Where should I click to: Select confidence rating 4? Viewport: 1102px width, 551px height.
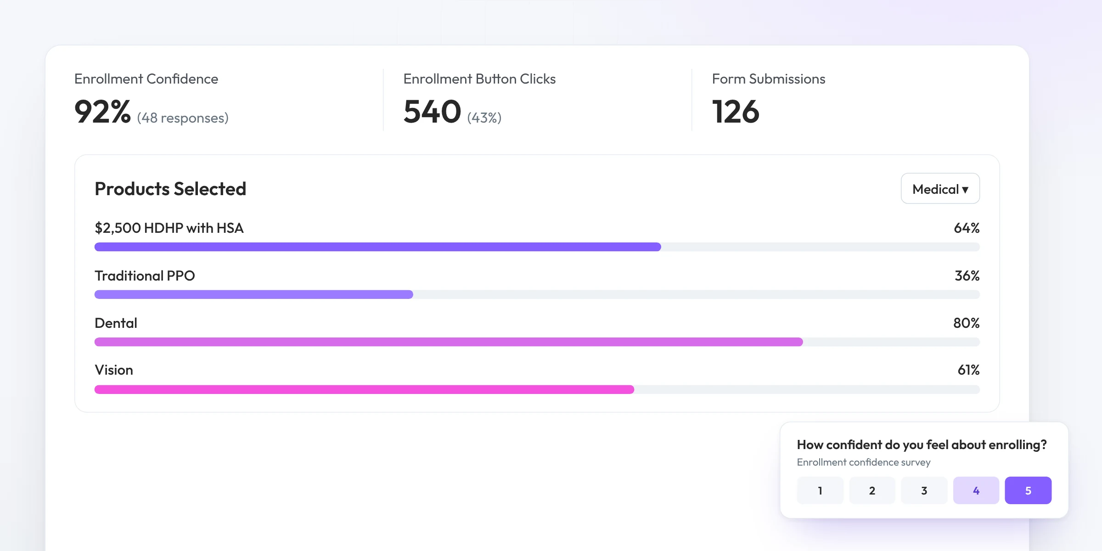(x=976, y=490)
